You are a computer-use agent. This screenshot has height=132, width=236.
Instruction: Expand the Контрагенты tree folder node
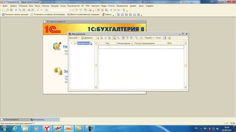[72, 43]
